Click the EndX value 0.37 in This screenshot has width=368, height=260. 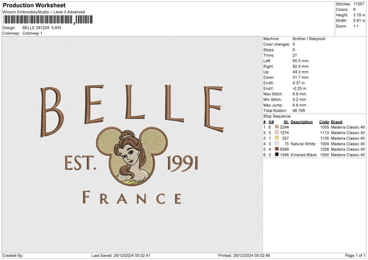pos(299,83)
